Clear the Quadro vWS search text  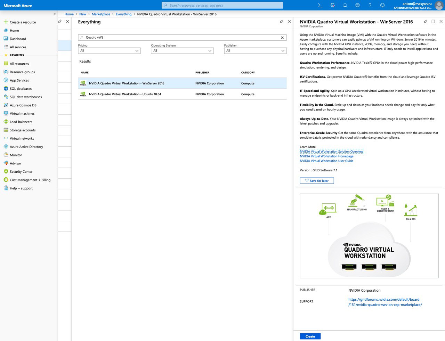[x=282, y=38]
